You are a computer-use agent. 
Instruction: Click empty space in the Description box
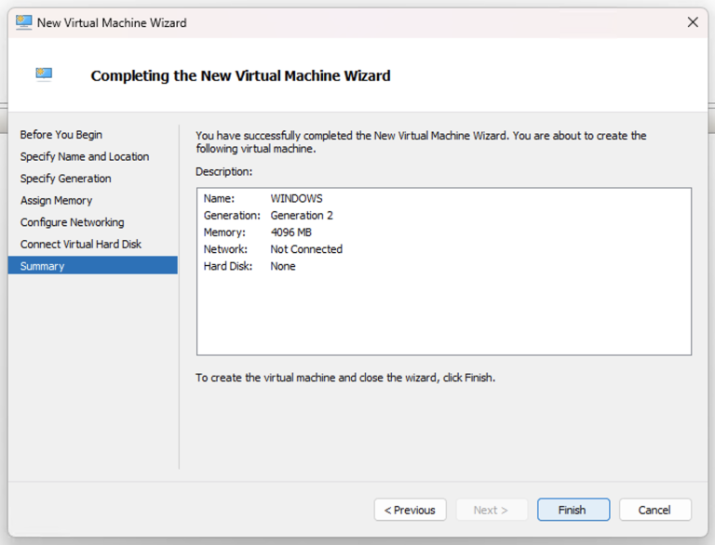point(443,316)
